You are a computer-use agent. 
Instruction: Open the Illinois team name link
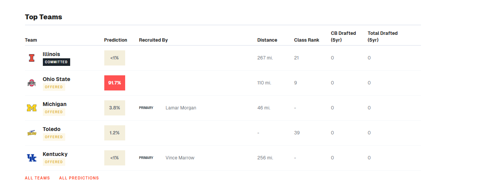click(x=51, y=54)
